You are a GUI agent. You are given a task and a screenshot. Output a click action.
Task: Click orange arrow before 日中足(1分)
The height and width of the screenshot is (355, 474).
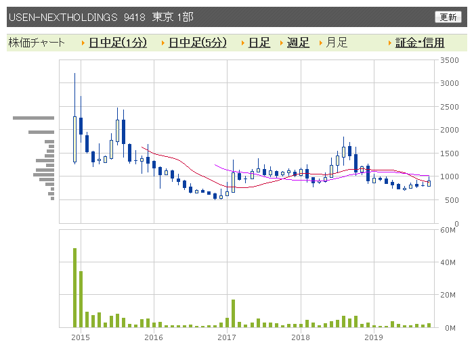coord(83,43)
